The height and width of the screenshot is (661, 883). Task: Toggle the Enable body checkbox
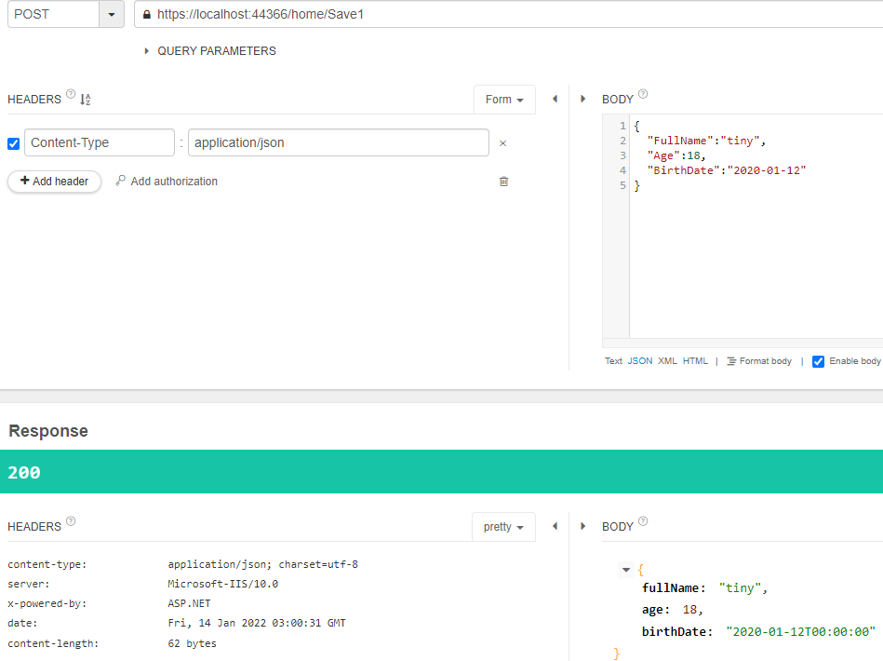pos(818,362)
